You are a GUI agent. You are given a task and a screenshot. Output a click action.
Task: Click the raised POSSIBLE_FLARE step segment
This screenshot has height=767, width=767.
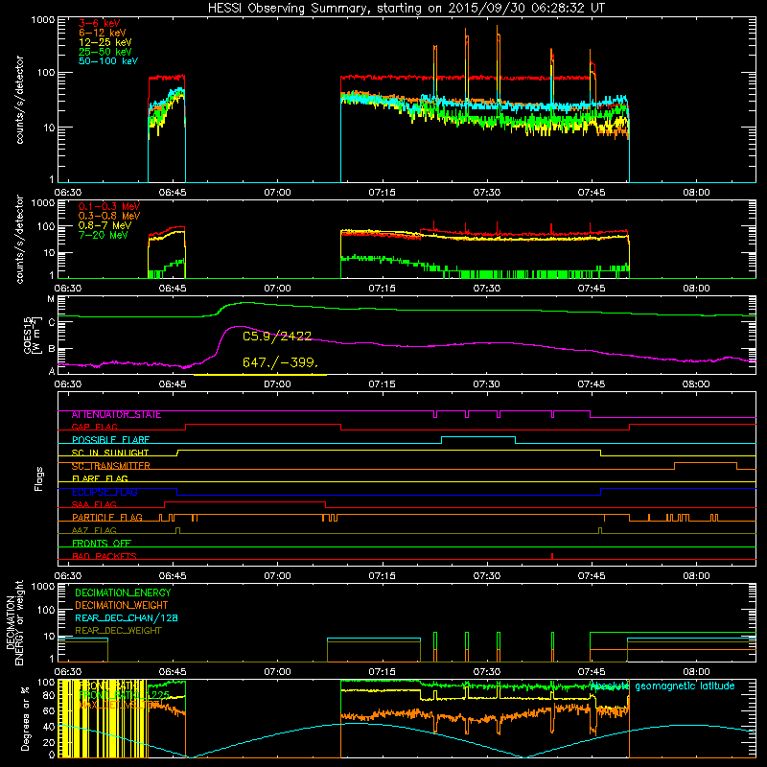(478, 437)
